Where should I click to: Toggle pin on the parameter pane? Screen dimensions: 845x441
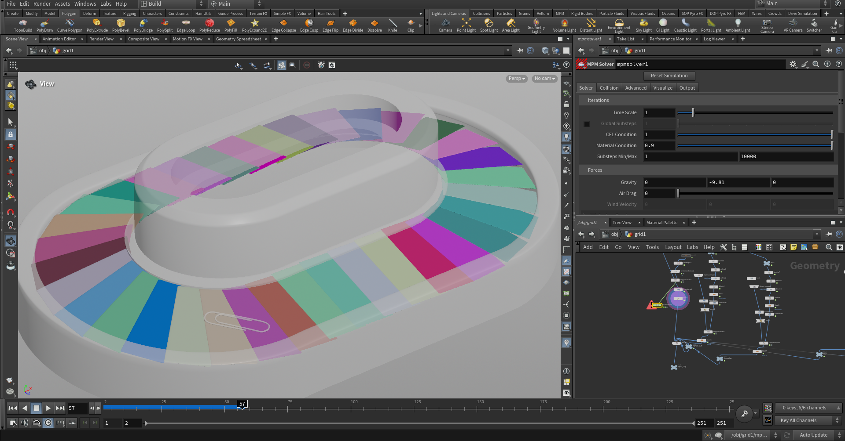[829, 51]
